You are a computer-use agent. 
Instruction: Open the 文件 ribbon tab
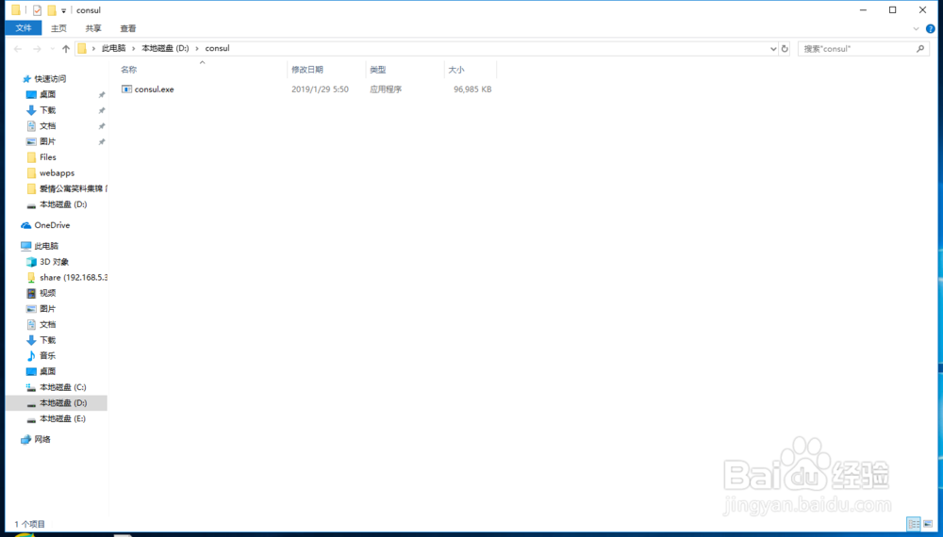24,28
